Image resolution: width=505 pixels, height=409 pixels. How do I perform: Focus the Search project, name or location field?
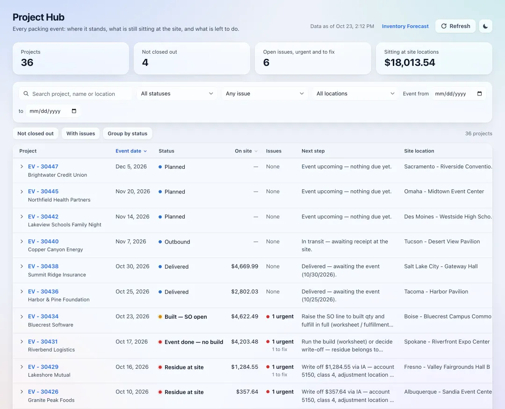[75, 93]
